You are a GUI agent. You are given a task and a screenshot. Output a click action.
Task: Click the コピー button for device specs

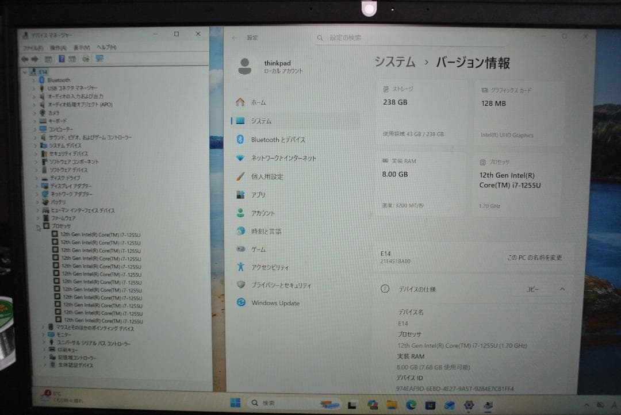coord(532,290)
